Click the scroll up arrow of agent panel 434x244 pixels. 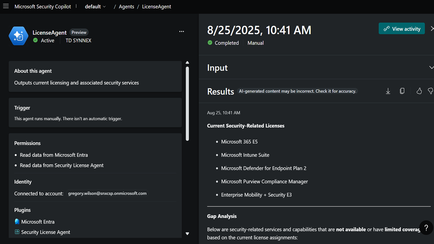click(x=187, y=63)
